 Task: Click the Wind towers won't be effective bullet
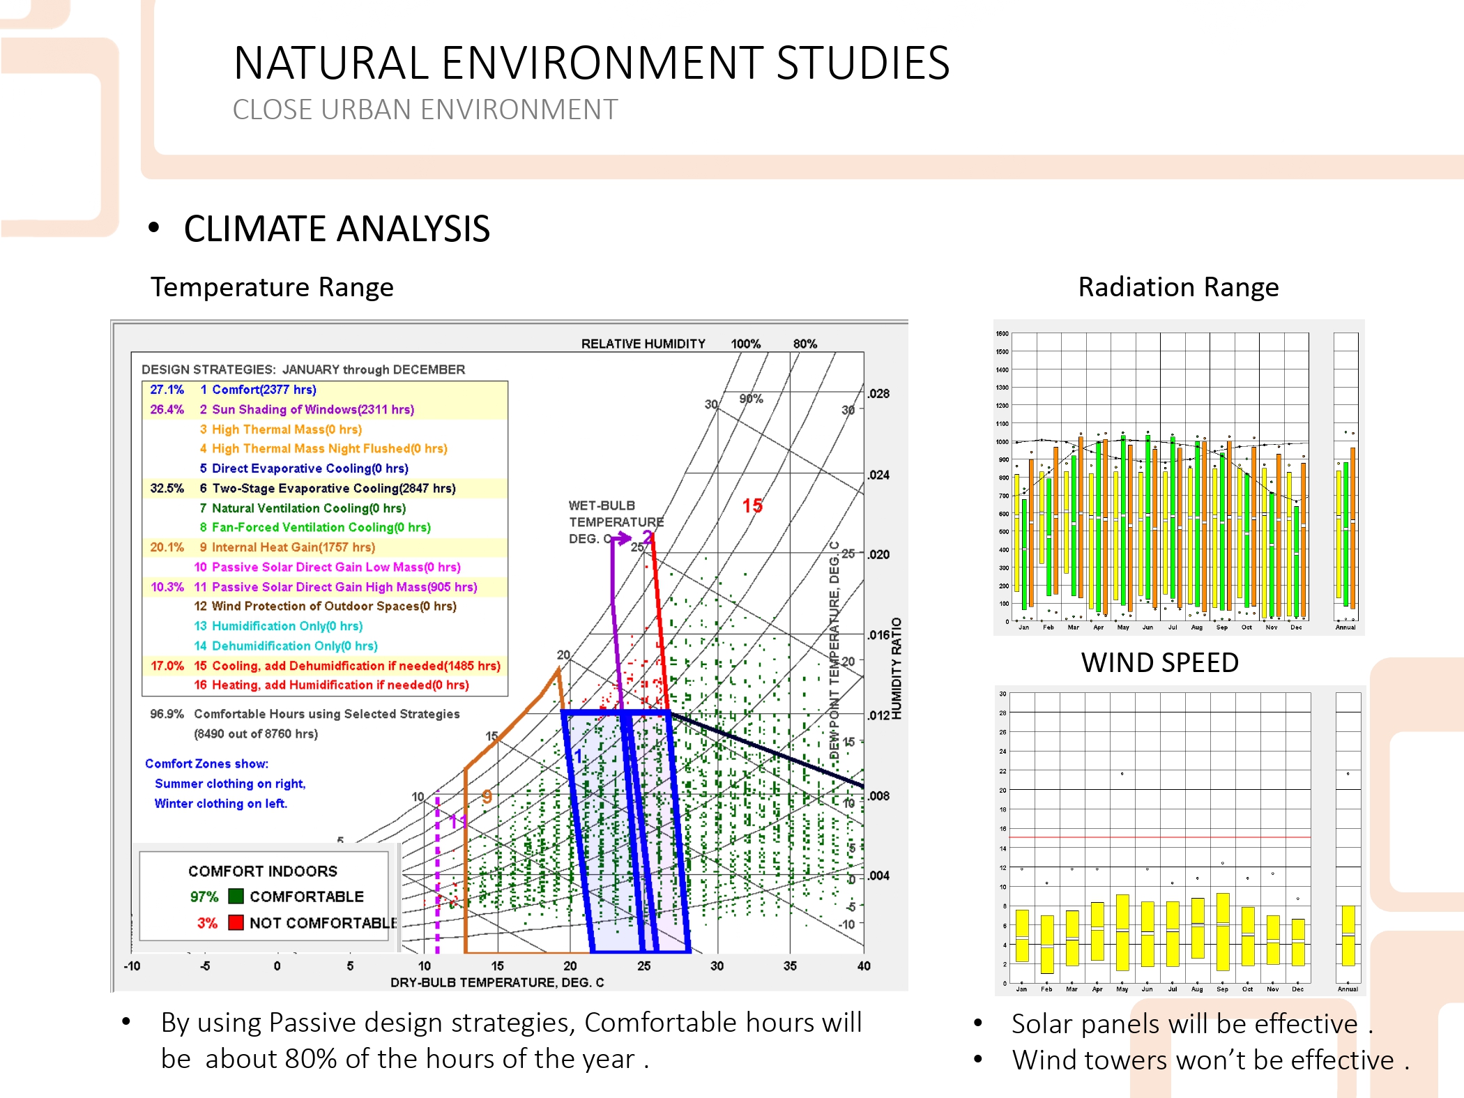pos(1210,1060)
